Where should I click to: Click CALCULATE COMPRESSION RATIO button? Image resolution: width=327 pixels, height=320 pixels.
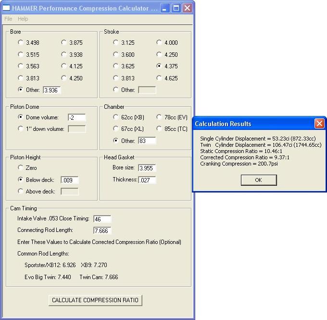[x=95, y=300]
